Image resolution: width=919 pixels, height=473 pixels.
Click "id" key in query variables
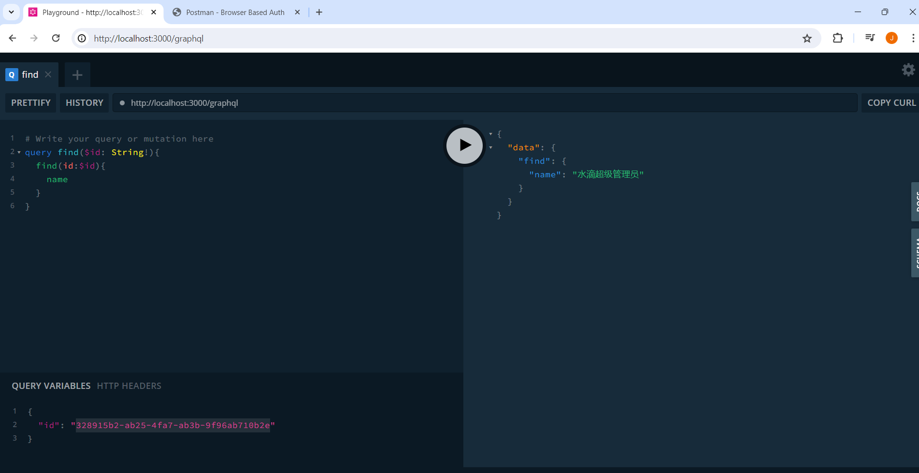coord(49,425)
